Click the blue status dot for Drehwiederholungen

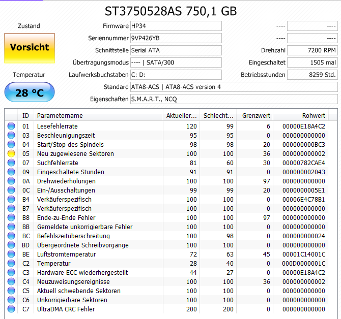[x=11, y=181]
